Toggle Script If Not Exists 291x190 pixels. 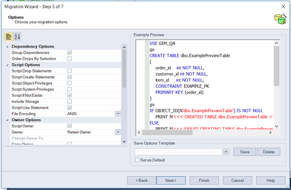(69, 95)
